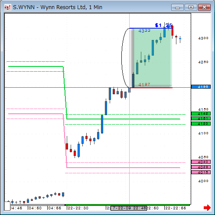
Task: Click the green 4120 price label
Action: pyautogui.click(x=201, y=124)
